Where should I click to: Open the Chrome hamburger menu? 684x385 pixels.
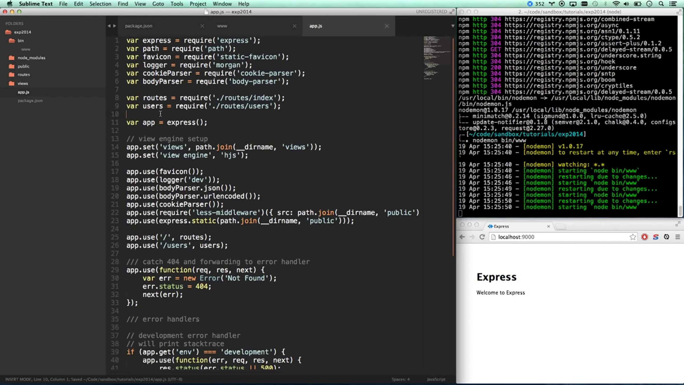click(678, 237)
